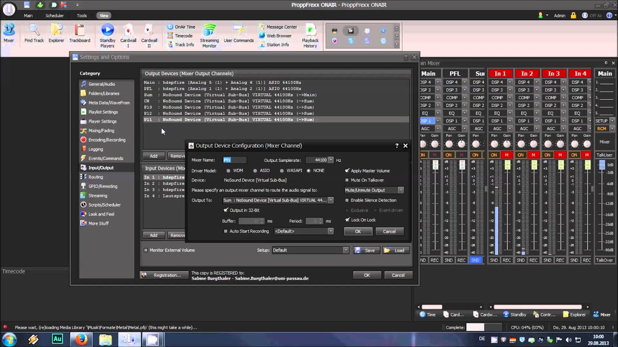The image size is (618, 347).
Task: Click the In 1 channel fader
Action: 507,165
